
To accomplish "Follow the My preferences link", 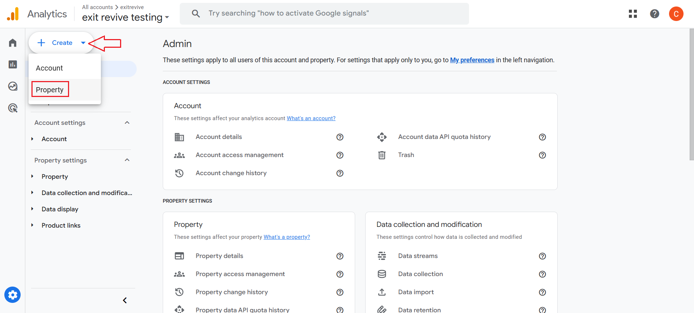I will (x=472, y=60).
